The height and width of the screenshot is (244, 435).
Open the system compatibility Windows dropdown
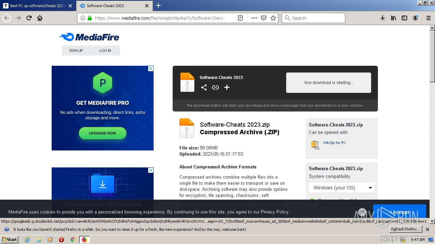click(x=342, y=188)
